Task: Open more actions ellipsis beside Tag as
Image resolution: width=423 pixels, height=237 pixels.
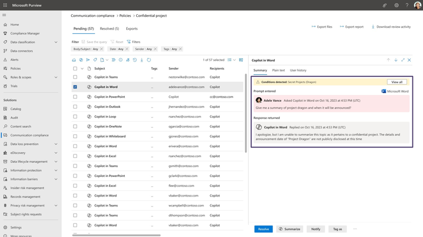Action: click(x=355, y=229)
